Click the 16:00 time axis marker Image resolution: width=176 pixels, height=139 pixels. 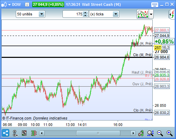(x=118, y=125)
